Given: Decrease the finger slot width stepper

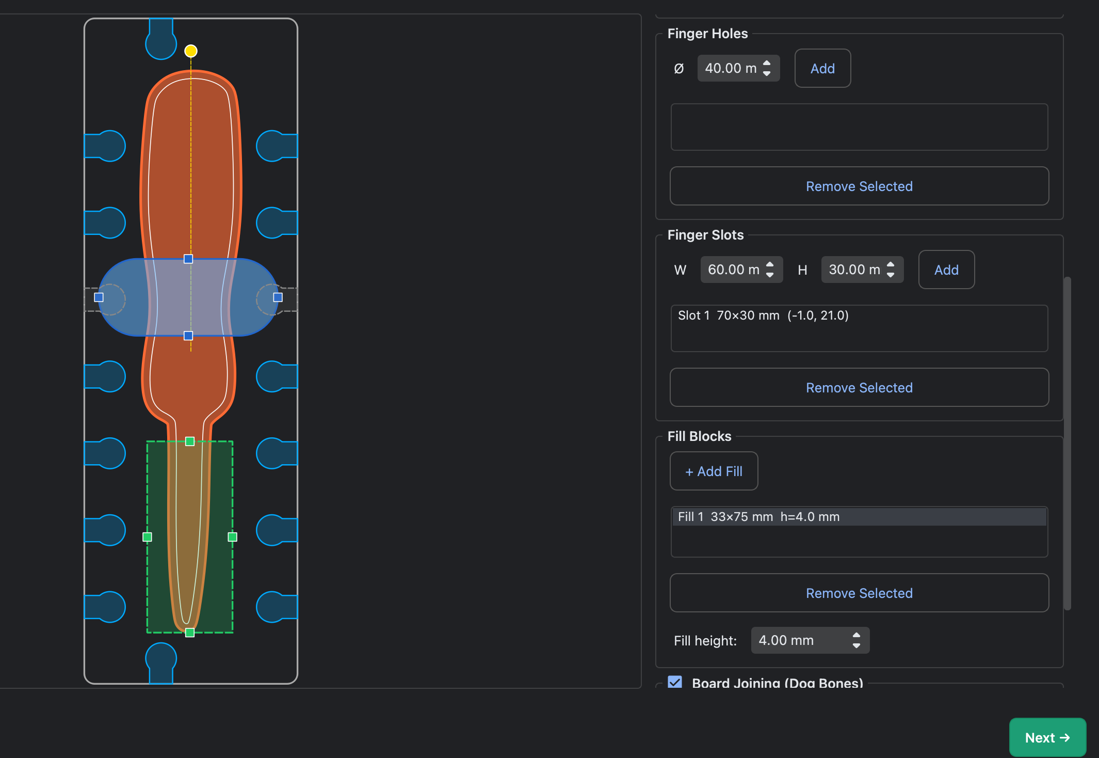Looking at the screenshot, I should 770,275.
